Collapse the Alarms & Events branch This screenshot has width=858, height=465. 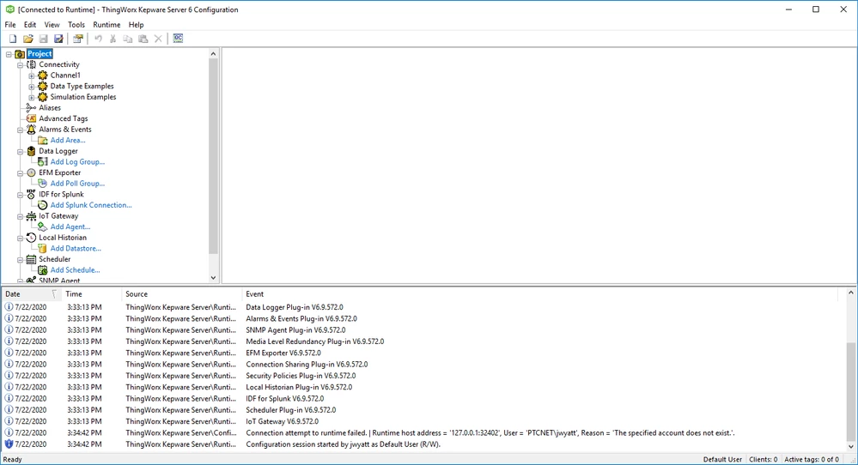(x=21, y=130)
